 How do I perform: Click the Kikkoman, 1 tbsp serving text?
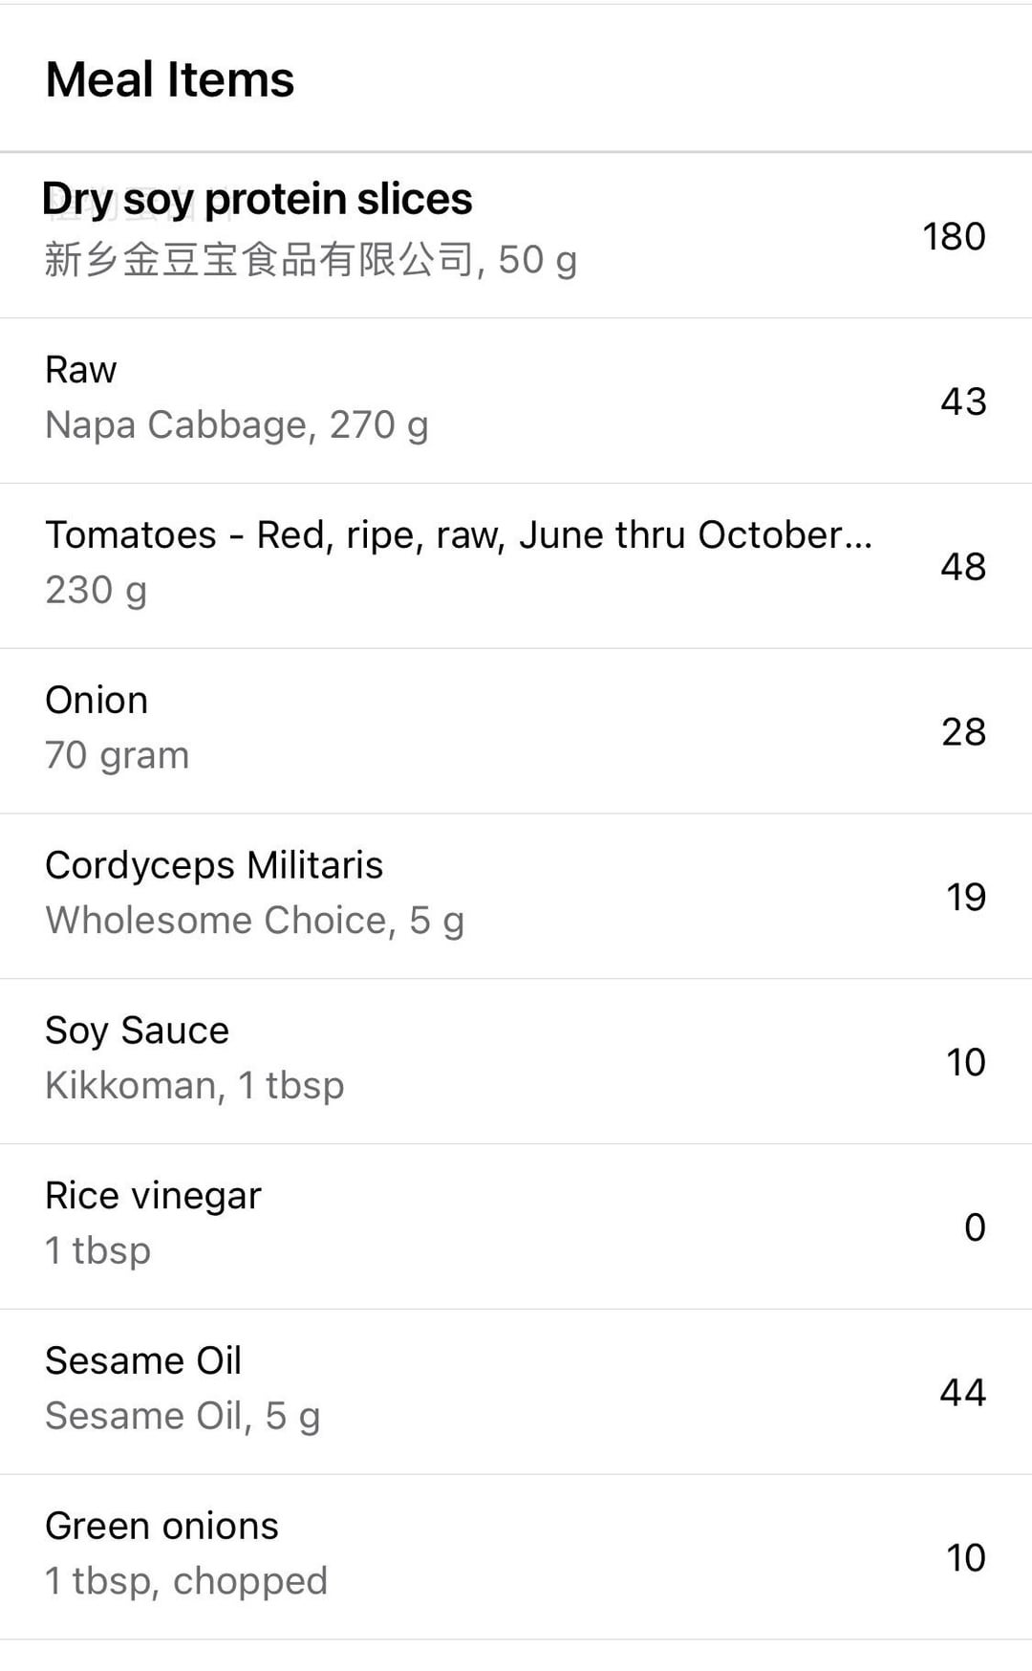[194, 1086]
